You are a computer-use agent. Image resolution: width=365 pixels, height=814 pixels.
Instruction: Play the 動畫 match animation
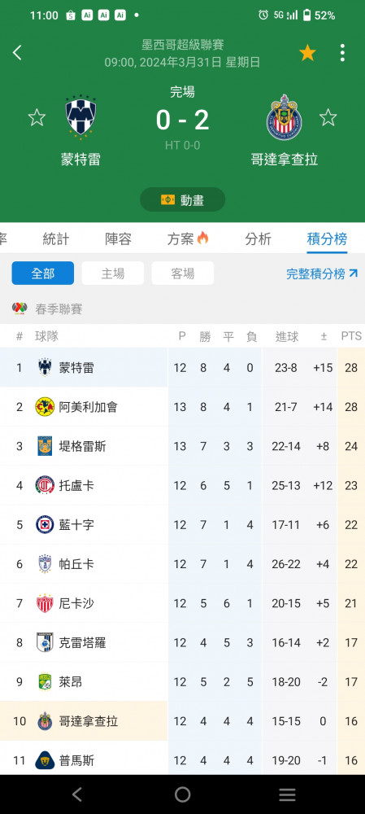click(182, 200)
